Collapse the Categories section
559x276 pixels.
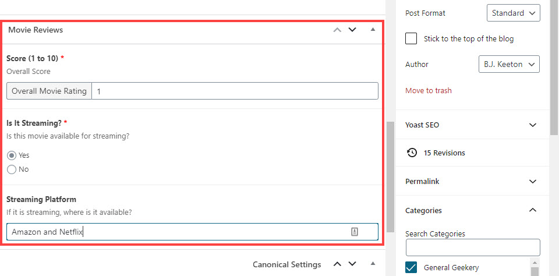pos(532,210)
